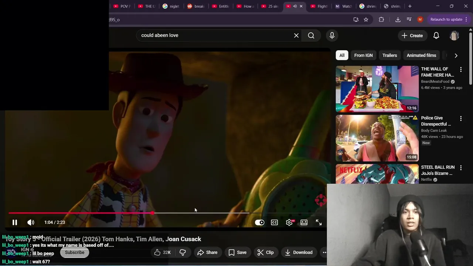This screenshot has height=266, width=473.
Task: Open options menu for STEEL BALL RUN video
Action: click(461, 168)
